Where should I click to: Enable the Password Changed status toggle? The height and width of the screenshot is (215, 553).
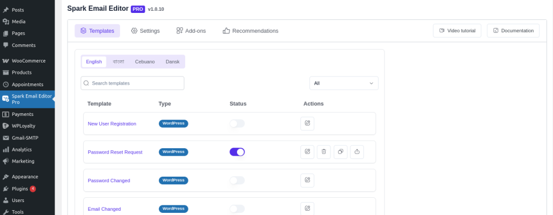[237, 181]
